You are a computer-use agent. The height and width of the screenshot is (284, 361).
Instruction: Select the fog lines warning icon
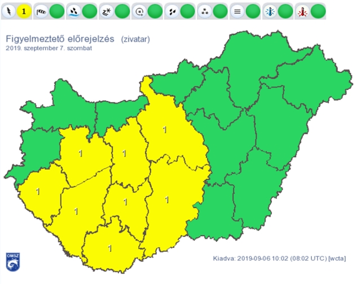coord(237,11)
